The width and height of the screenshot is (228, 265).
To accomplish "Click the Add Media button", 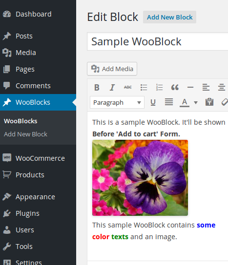I will point(112,69).
